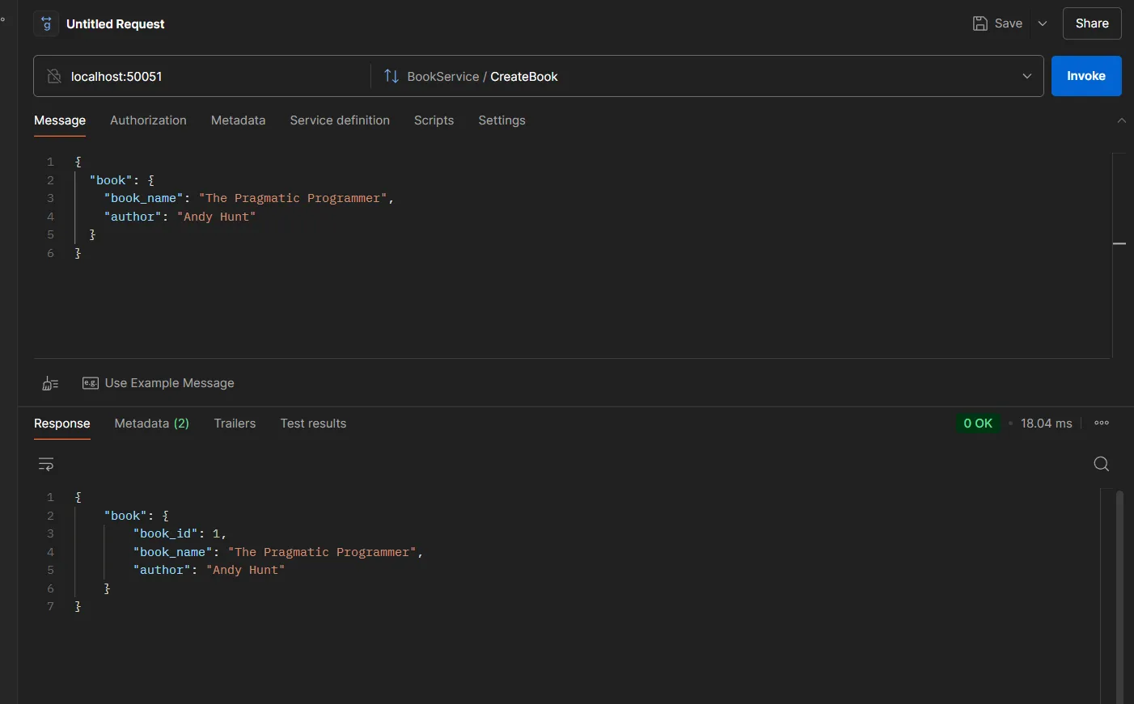The image size is (1134, 704).
Task: Click the gRPC service logo icon
Action: 46,23
